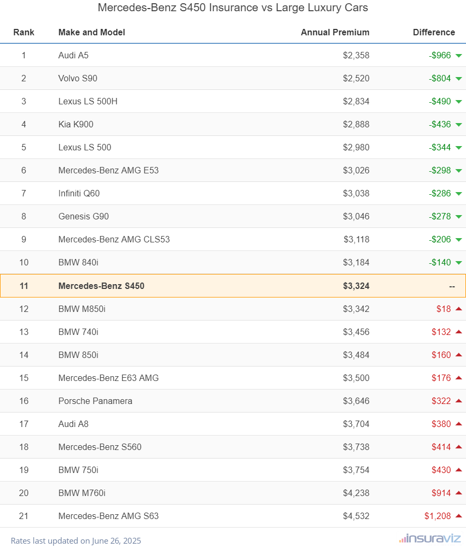Click the title 'Mercedes-Benz S450 Insurance vs Large Luxury Cars'
This screenshot has height=549, width=466.
click(233, 7)
